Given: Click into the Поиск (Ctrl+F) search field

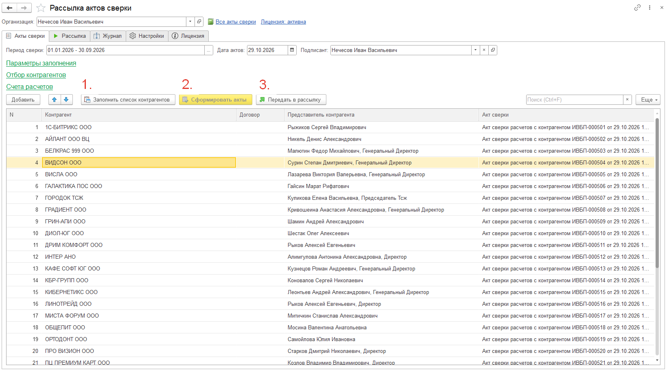Looking at the screenshot, I should click(x=575, y=99).
